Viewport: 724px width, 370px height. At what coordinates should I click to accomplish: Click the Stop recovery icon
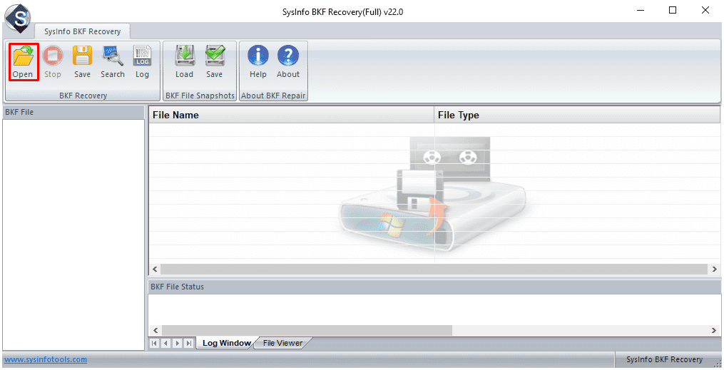tap(53, 62)
